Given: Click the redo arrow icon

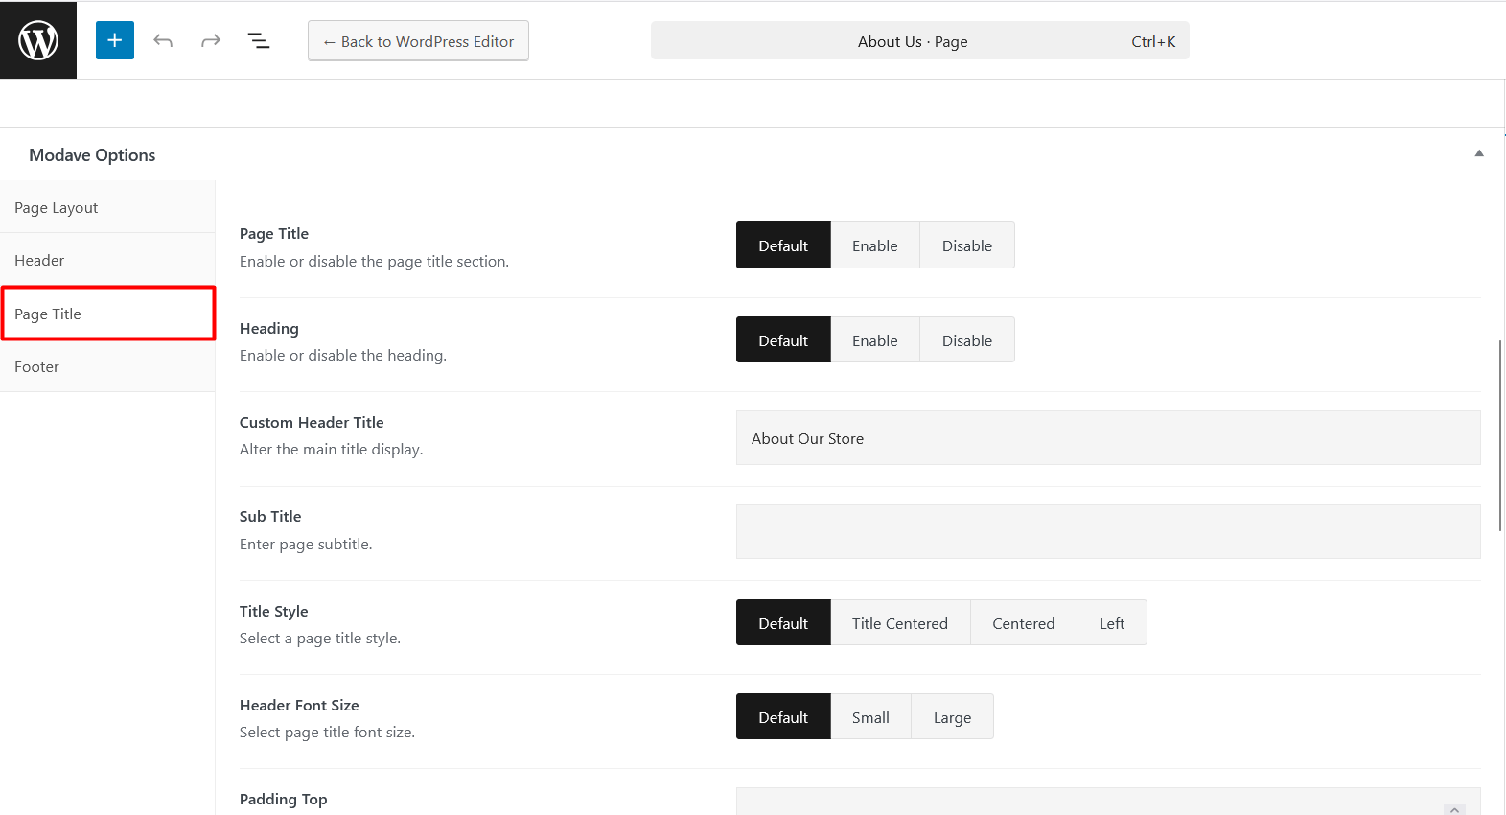Looking at the screenshot, I should click(x=211, y=40).
